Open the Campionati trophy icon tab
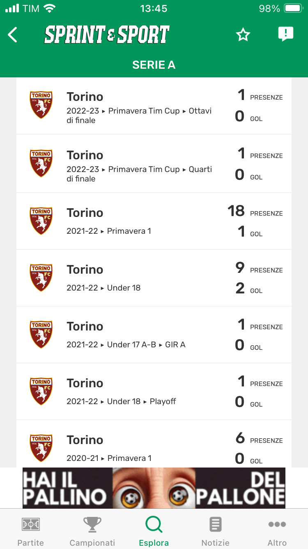Viewport: 308px width, 549px height. pyautogui.click(x=92, y=531)
